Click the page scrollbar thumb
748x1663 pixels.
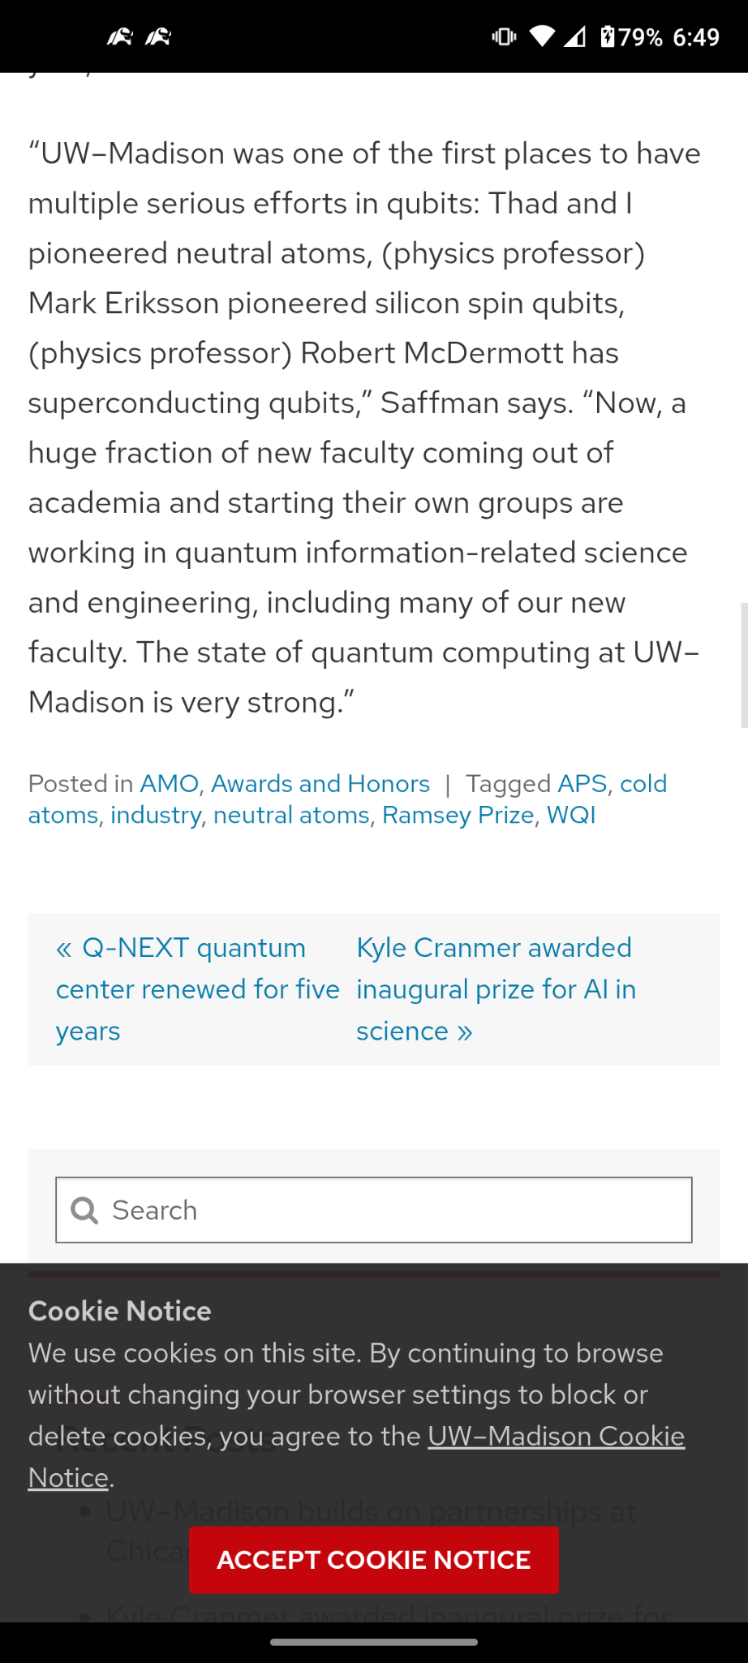click(x=744, y=666)
